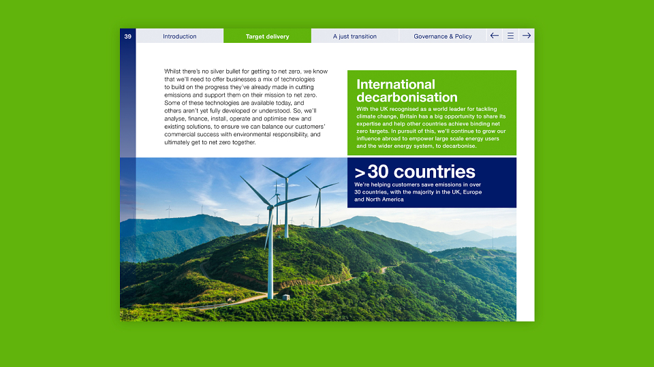Open the contents menu hamburger icon
Viewport: 654px width, 367px height.
click(x=510, y=36)
